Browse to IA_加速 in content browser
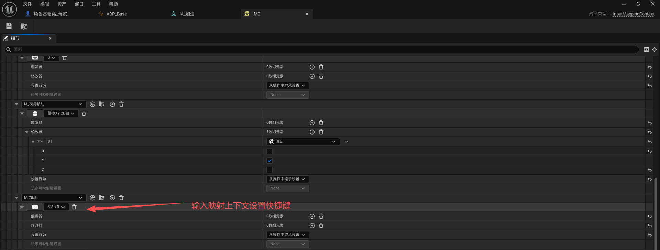The width and height of the screenshot is (660, 250). tap(101, 198)
